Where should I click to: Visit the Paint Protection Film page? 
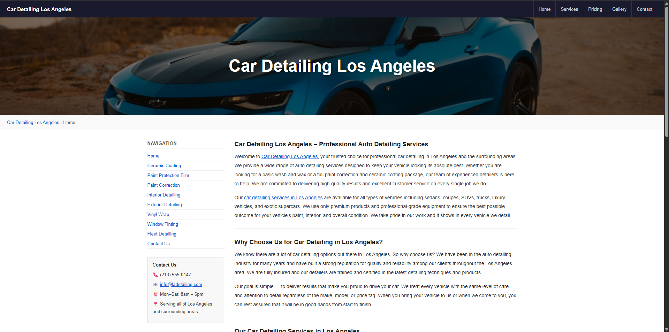[168, 176]
